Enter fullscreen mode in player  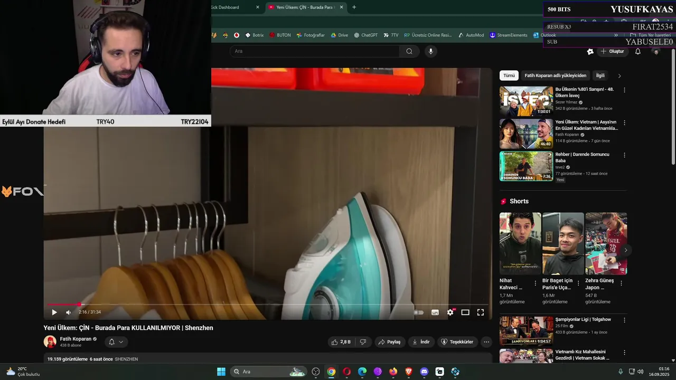pos(481,312)
